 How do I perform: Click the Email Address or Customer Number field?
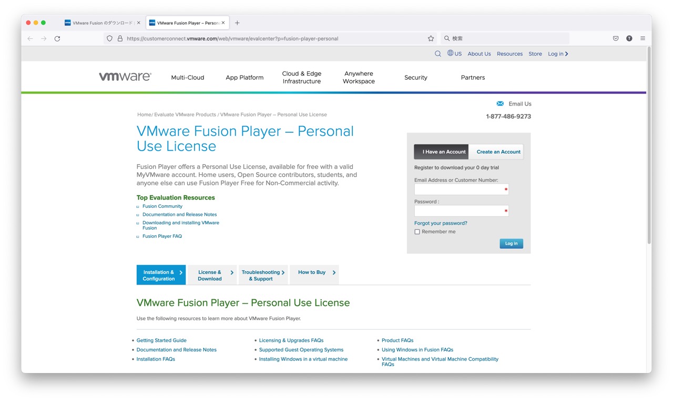pyautogui.click(x=462, y=189)
